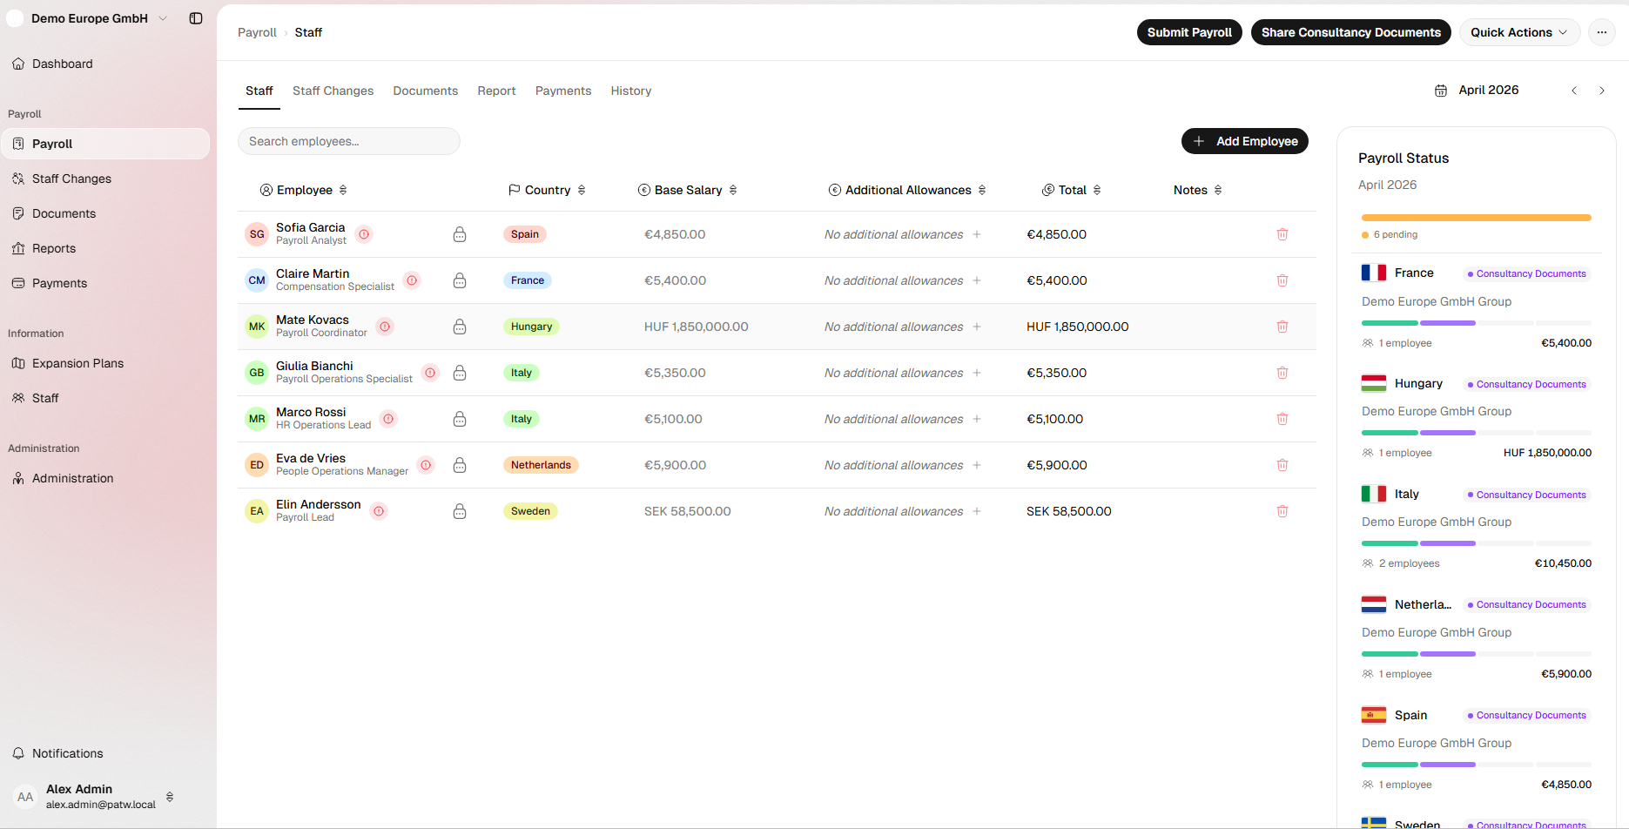1629x829 pixels.
Task: Sort by the Notes column
Action: [x=1198, y=190]
